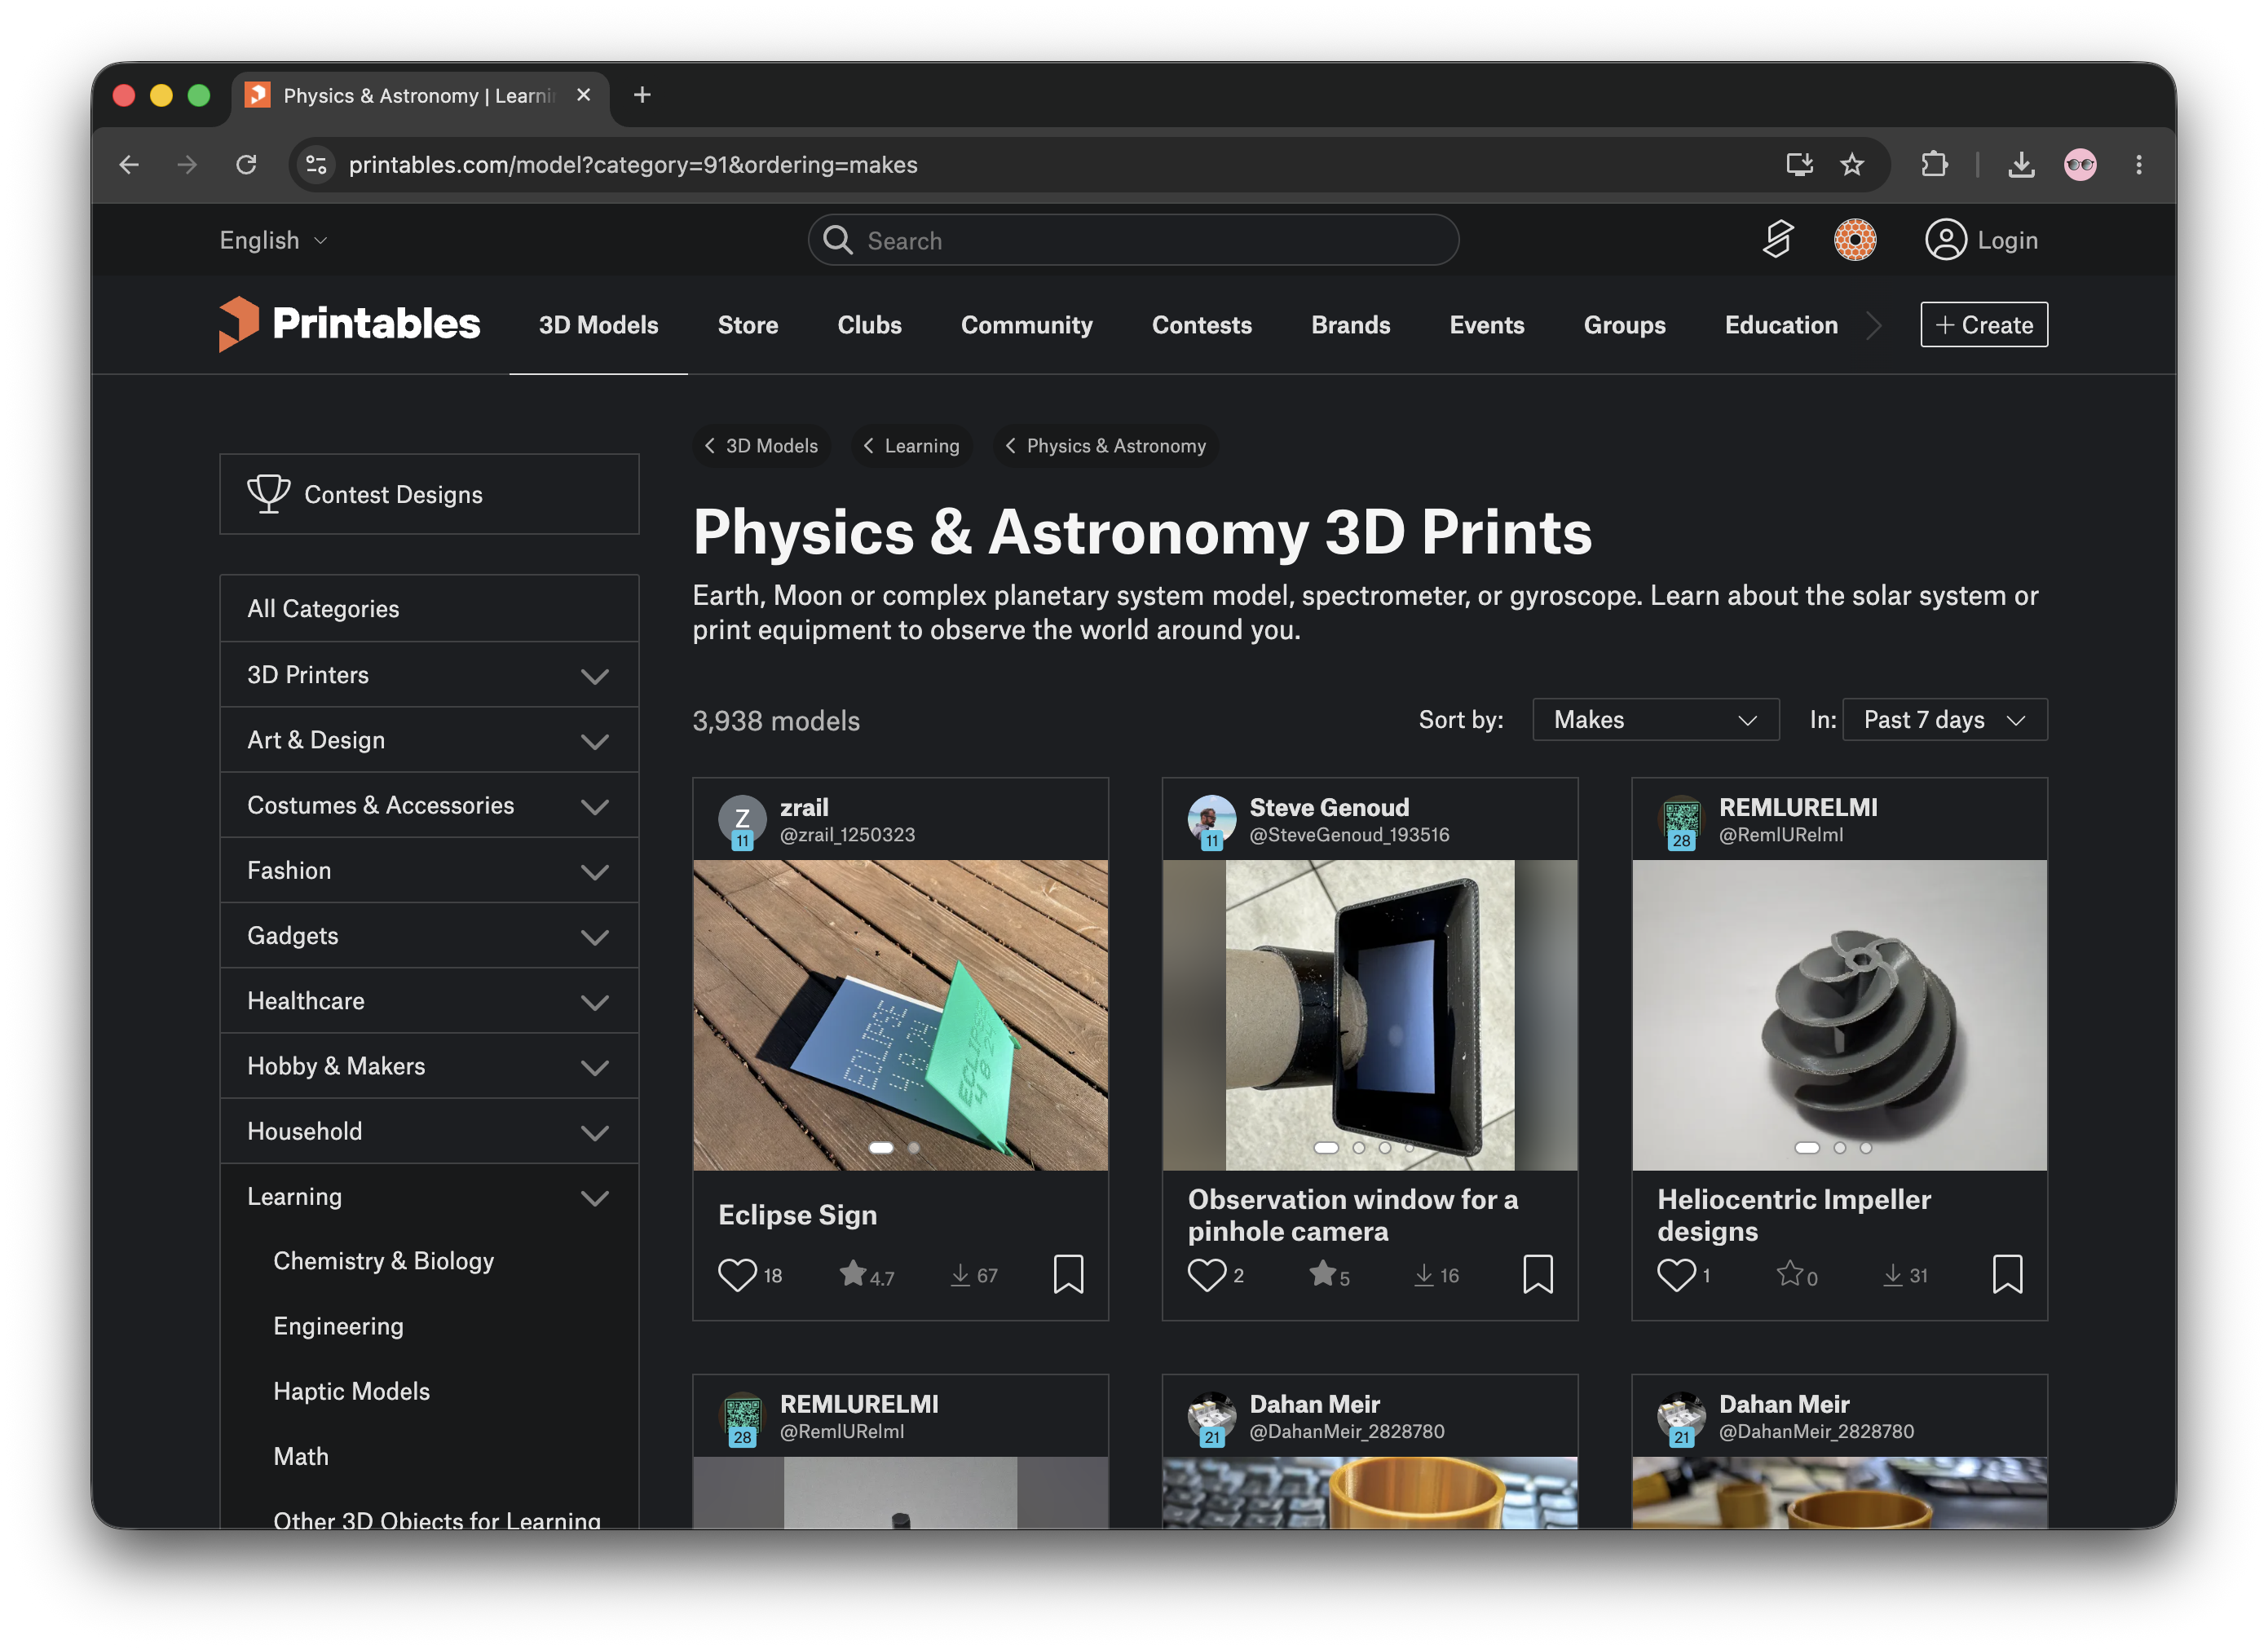
Task: Open the Haptic Models subcategory
Action: [x=351, y=1390]
